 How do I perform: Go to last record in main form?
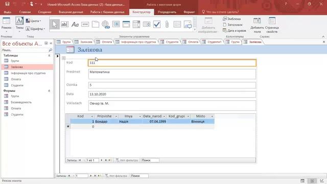point(95,176)
